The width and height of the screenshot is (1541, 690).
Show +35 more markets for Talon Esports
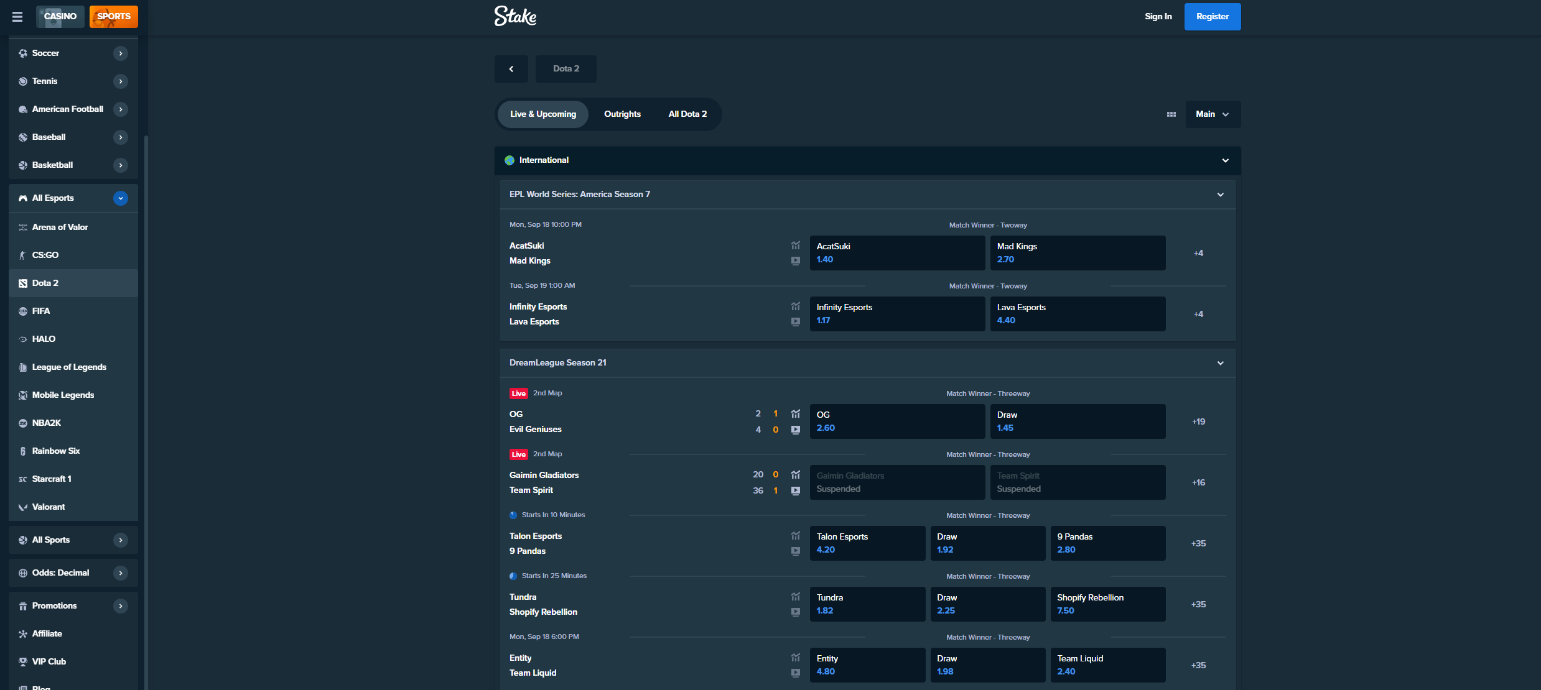click(1198, 544)
